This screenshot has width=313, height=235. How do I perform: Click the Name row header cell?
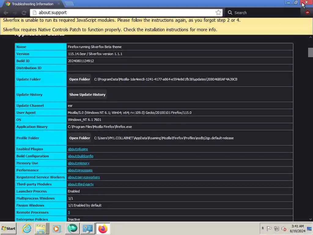click(x=41, y=47)
